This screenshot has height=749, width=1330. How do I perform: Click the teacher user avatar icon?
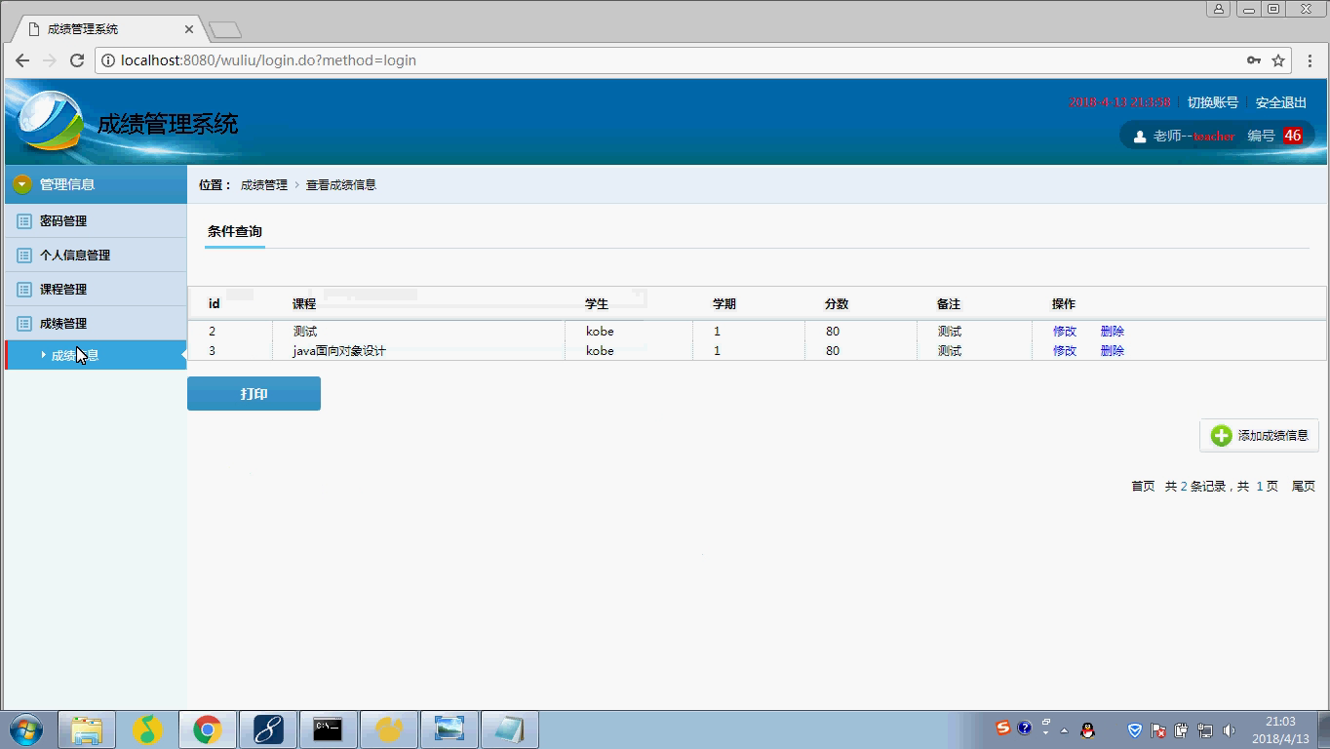tap(1139, 137)
